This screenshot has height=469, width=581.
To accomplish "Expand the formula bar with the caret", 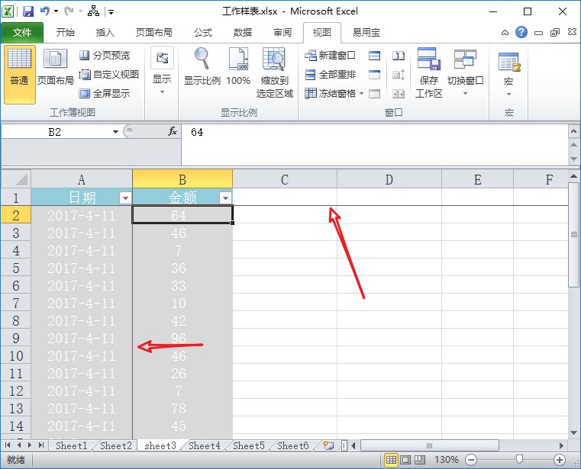I will (573, 131).
